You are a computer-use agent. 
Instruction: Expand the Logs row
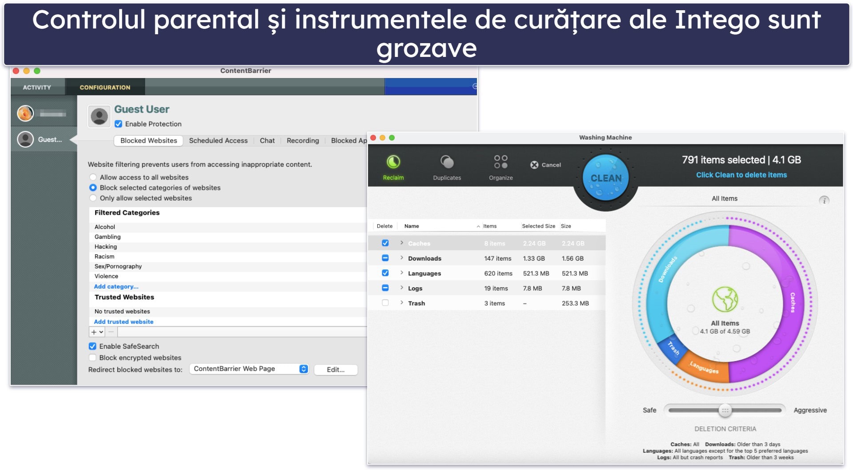401,288
